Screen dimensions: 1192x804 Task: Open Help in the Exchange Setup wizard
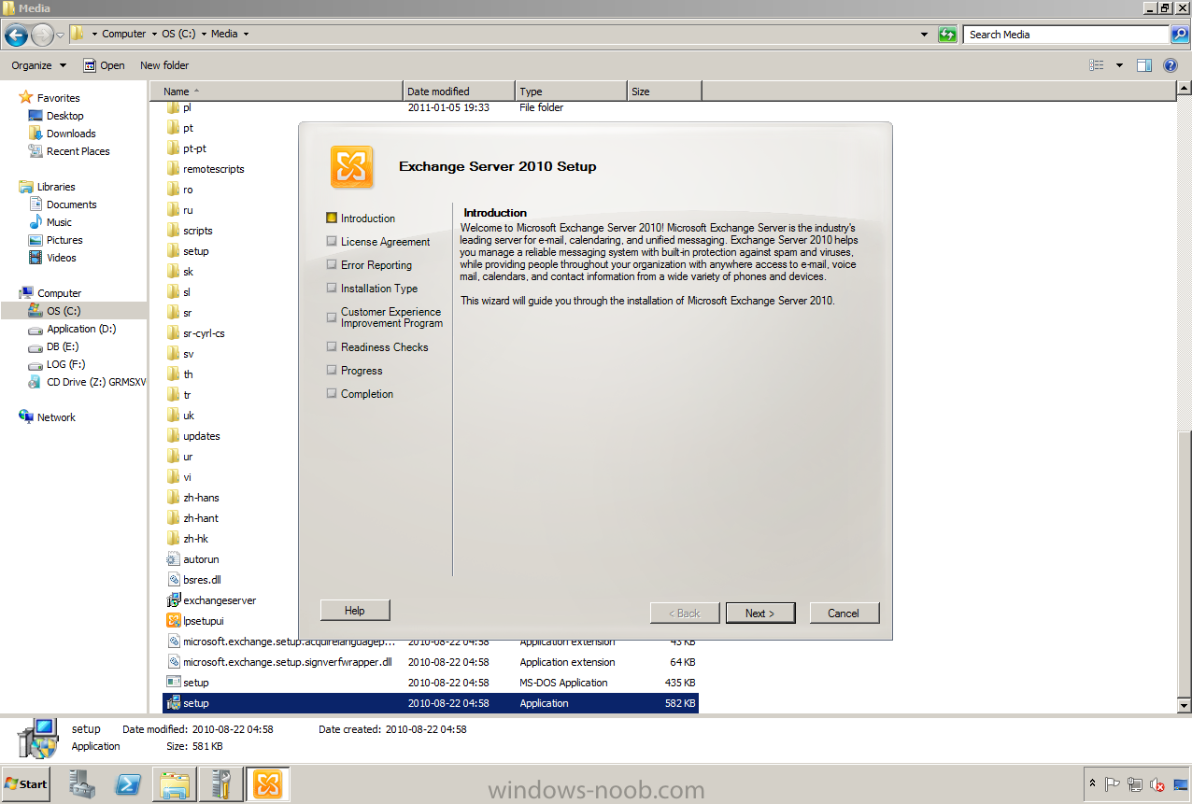click(354, 611)
